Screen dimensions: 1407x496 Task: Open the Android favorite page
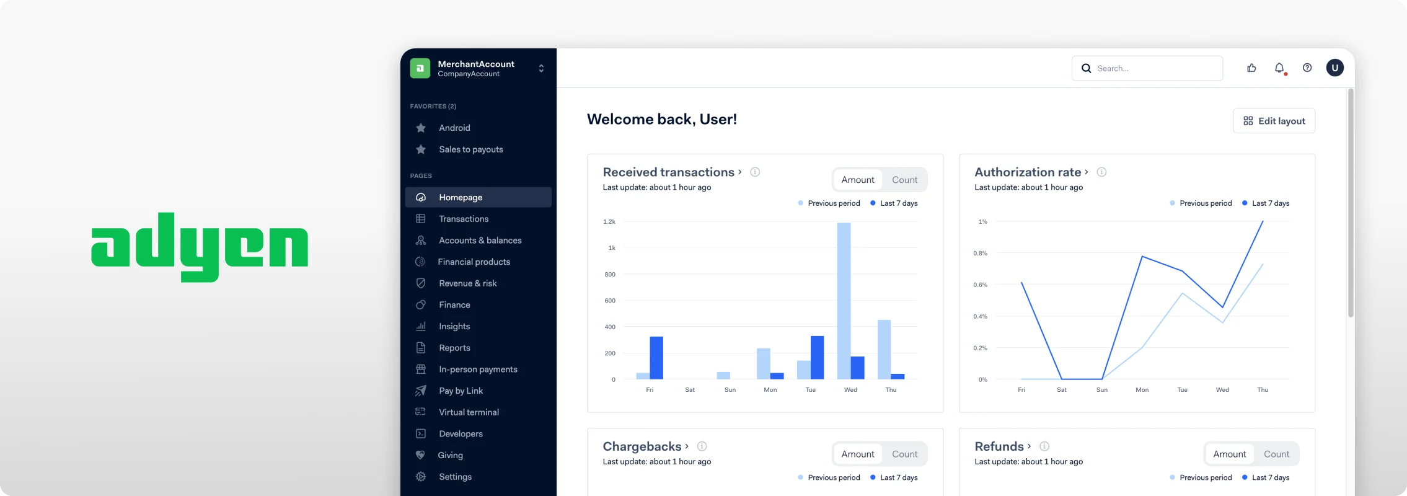454,128
